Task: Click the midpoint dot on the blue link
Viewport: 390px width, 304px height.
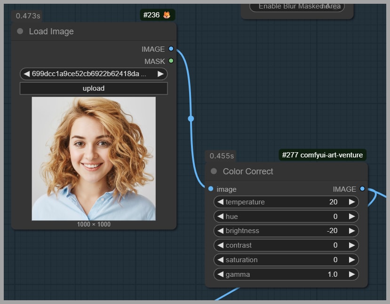Action: [x=191, y=118]
